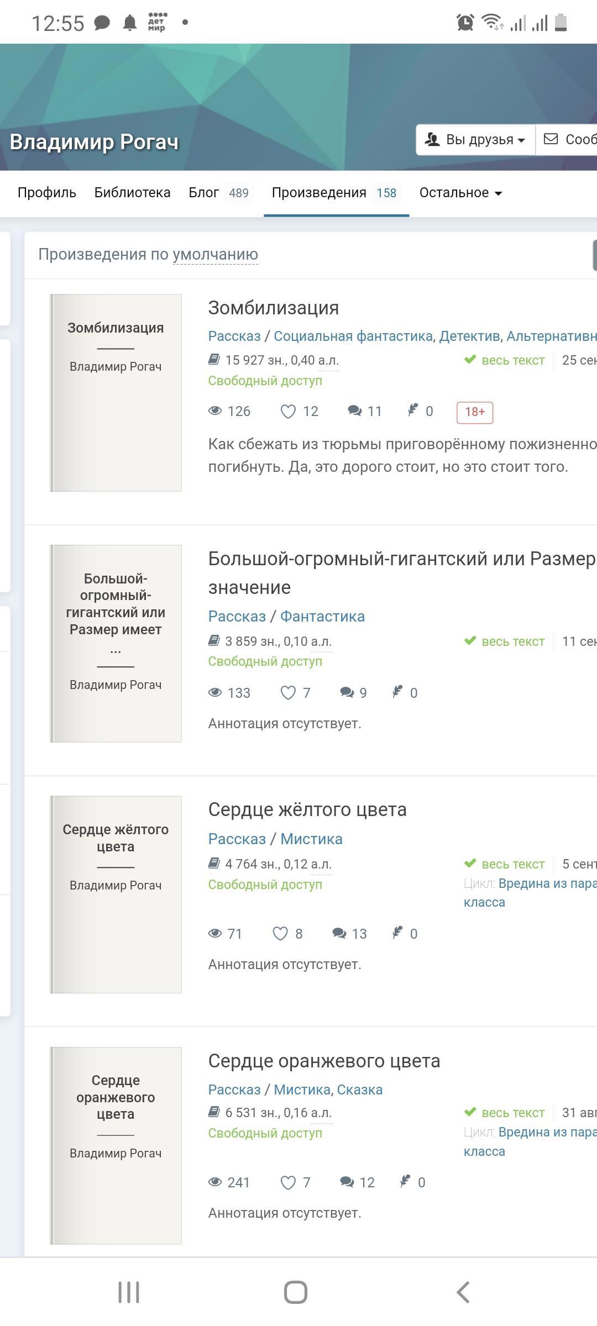Tap the Зомбилизация annotation text

(402, 455)
